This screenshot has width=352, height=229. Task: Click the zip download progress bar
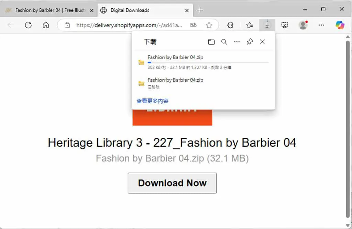click(x=208, y=63)
